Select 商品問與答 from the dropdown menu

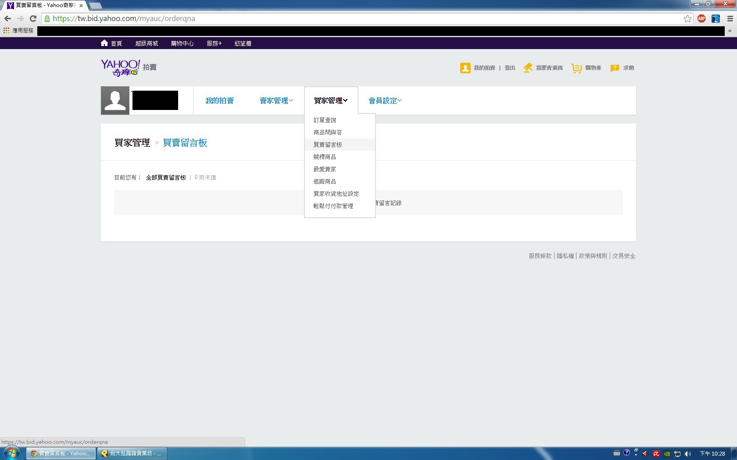[340, 132]
